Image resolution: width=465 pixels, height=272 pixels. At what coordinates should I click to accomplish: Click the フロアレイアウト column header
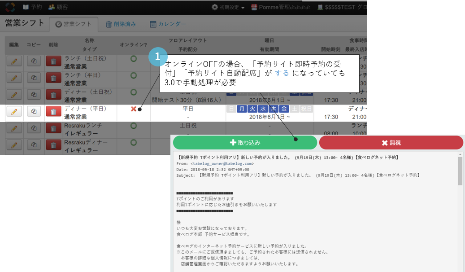[187, 40]
